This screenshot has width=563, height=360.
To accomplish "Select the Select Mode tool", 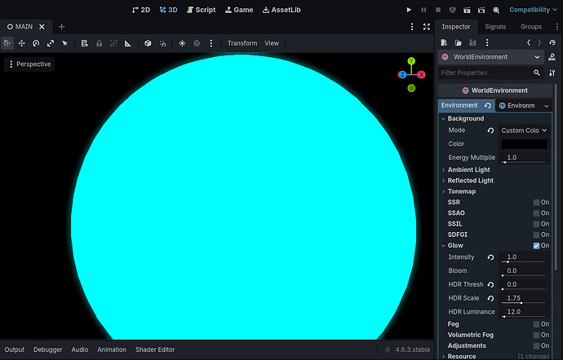I will coord(64,43).
